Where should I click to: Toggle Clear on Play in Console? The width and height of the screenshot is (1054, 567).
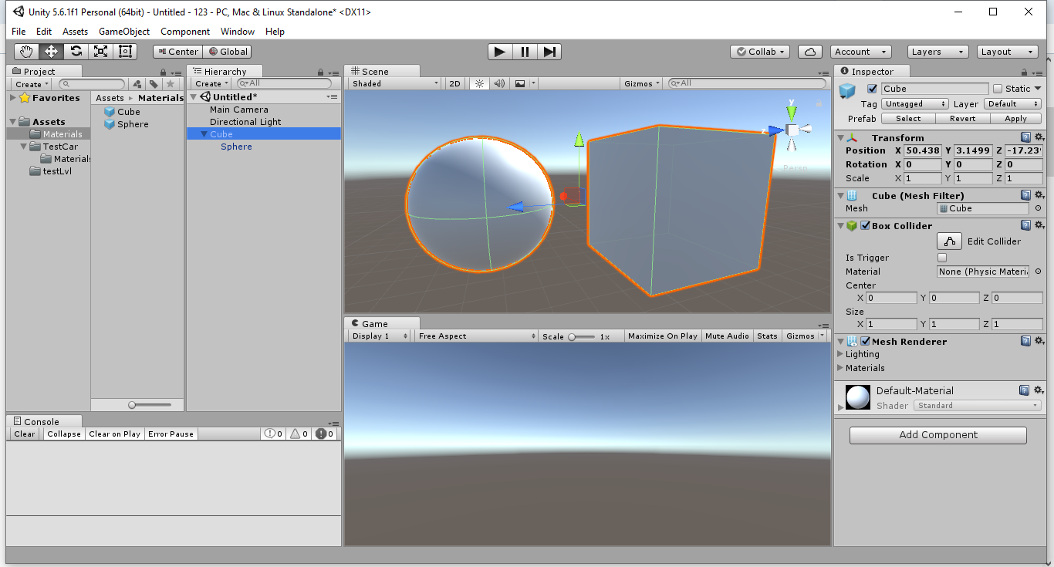click(x=115, y=434)
